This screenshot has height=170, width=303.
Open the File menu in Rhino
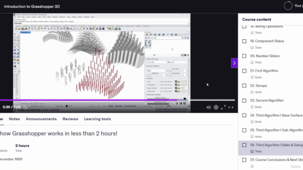15,17
